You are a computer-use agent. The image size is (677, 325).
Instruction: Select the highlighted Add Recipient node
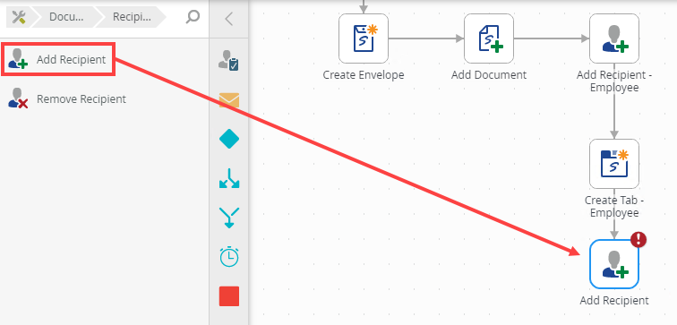point(614,264)
